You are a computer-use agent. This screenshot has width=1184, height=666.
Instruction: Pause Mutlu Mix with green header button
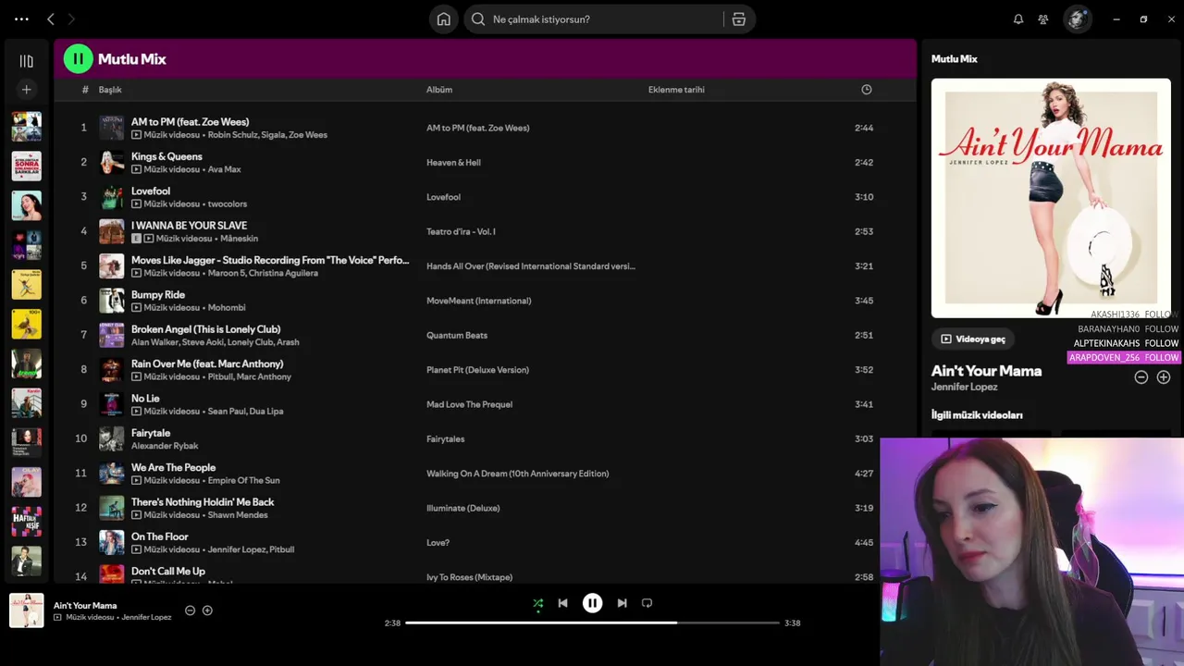click(x=78, y=58)
